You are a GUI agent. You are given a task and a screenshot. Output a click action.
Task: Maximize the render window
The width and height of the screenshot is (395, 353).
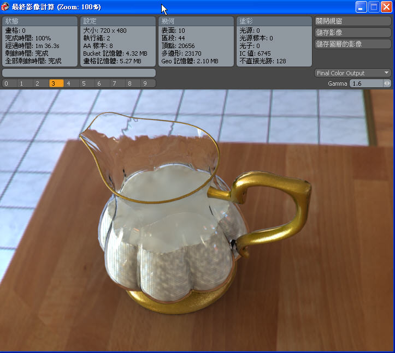point(374,7)
